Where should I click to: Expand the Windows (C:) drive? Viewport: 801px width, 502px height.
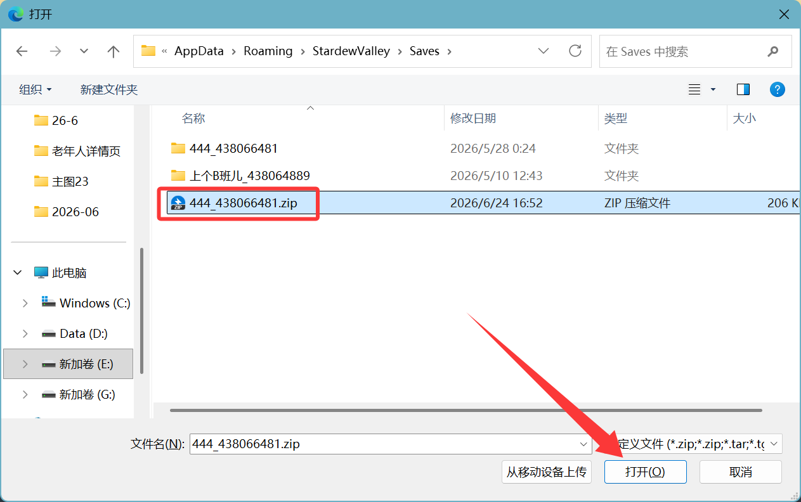[25, 303]
